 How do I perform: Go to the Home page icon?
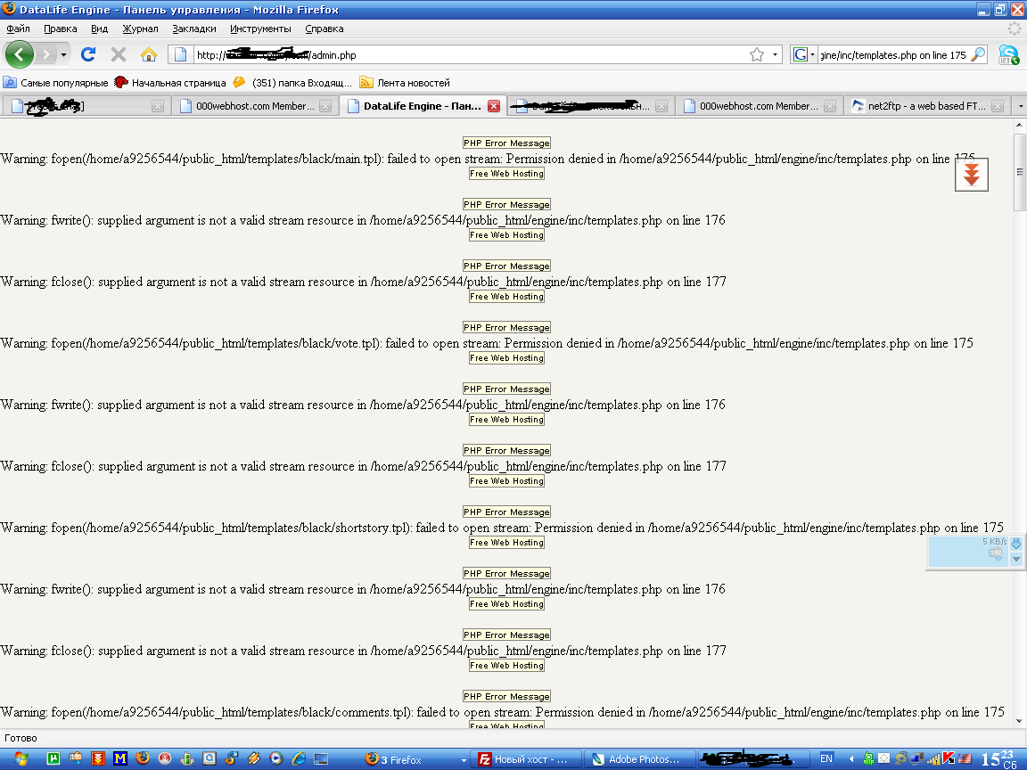tap(148, 54)
